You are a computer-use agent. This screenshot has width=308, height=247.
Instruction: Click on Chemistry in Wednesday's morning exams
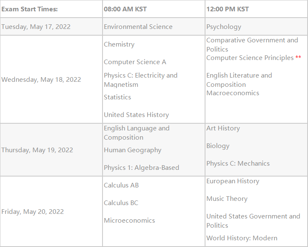pos(119,44)
